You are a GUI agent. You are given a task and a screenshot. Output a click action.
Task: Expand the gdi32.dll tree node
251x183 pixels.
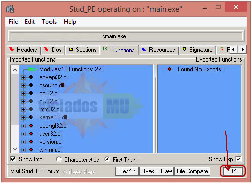(23, 93)
